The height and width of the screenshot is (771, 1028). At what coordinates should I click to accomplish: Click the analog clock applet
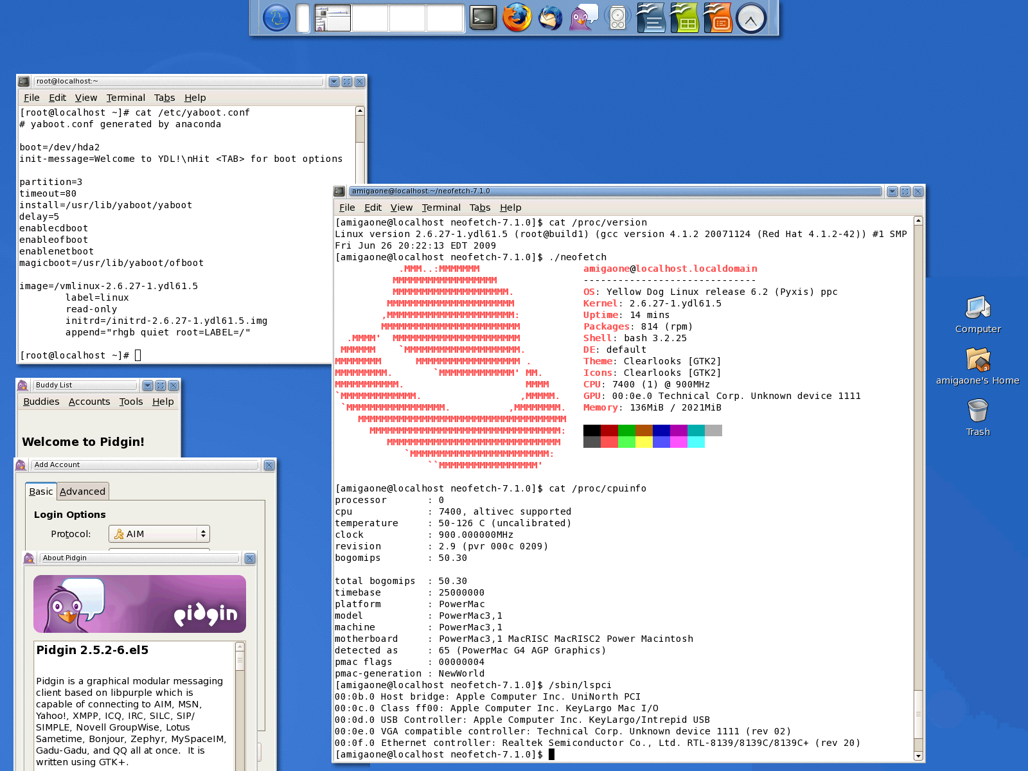pyautogui.click(x=751, y=17)
